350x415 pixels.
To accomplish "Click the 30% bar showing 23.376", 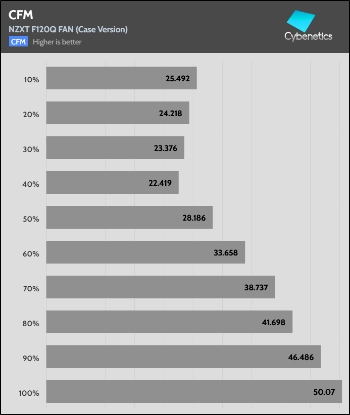I will [115, 148].
